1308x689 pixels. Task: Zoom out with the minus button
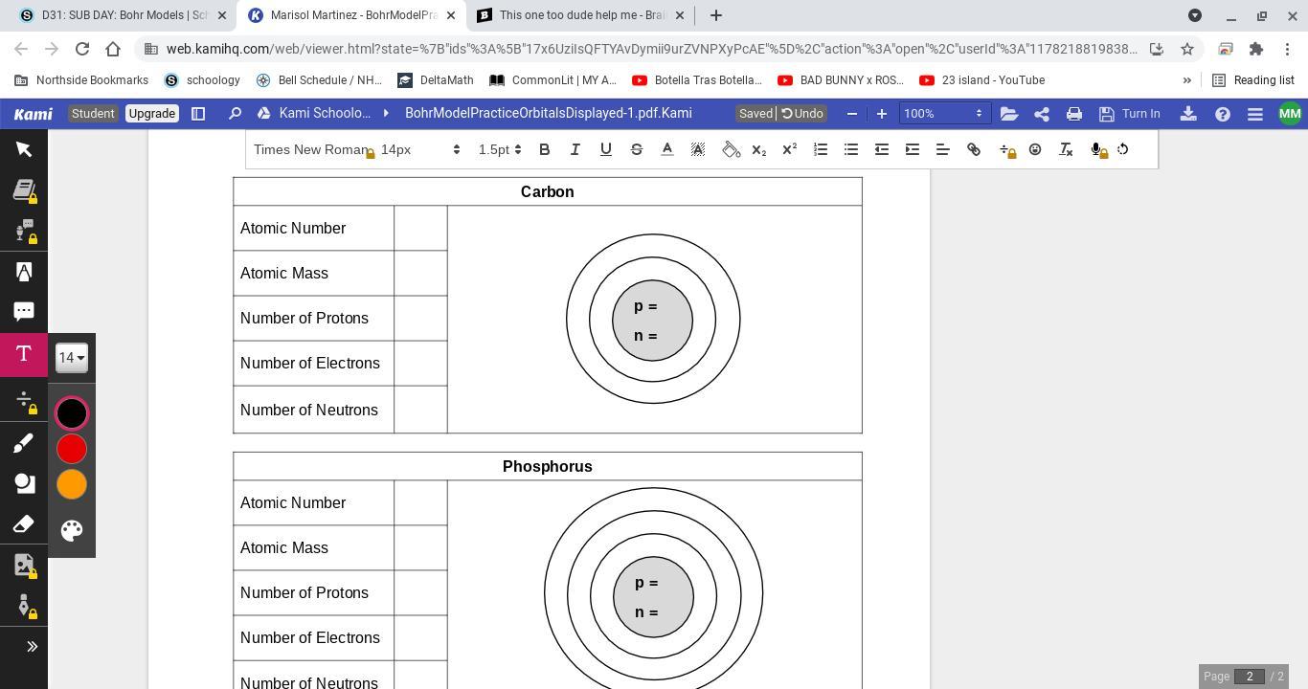[851, 113]
